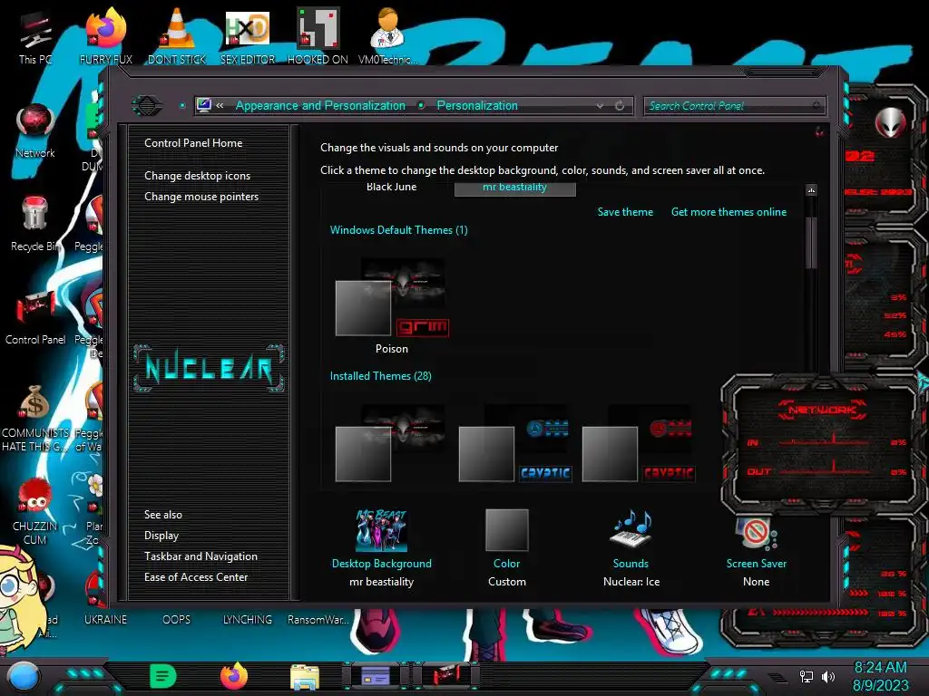Click the Alienware head gadget icon
The width and height of the screenshot is (929, 696).
[891, 122]
